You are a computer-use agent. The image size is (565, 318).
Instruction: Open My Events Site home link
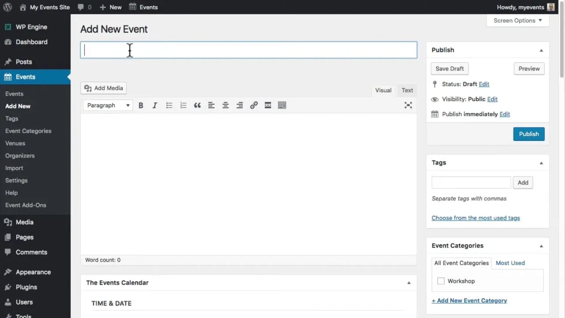click(x=45, y=7)
